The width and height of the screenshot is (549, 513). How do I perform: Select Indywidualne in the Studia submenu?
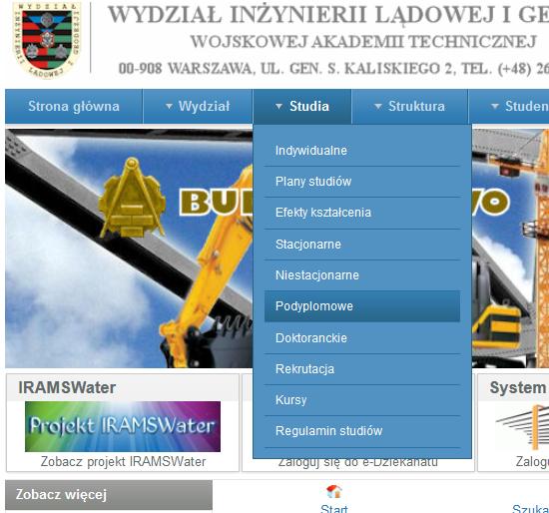pyautogui.click(x=362, y=151)
